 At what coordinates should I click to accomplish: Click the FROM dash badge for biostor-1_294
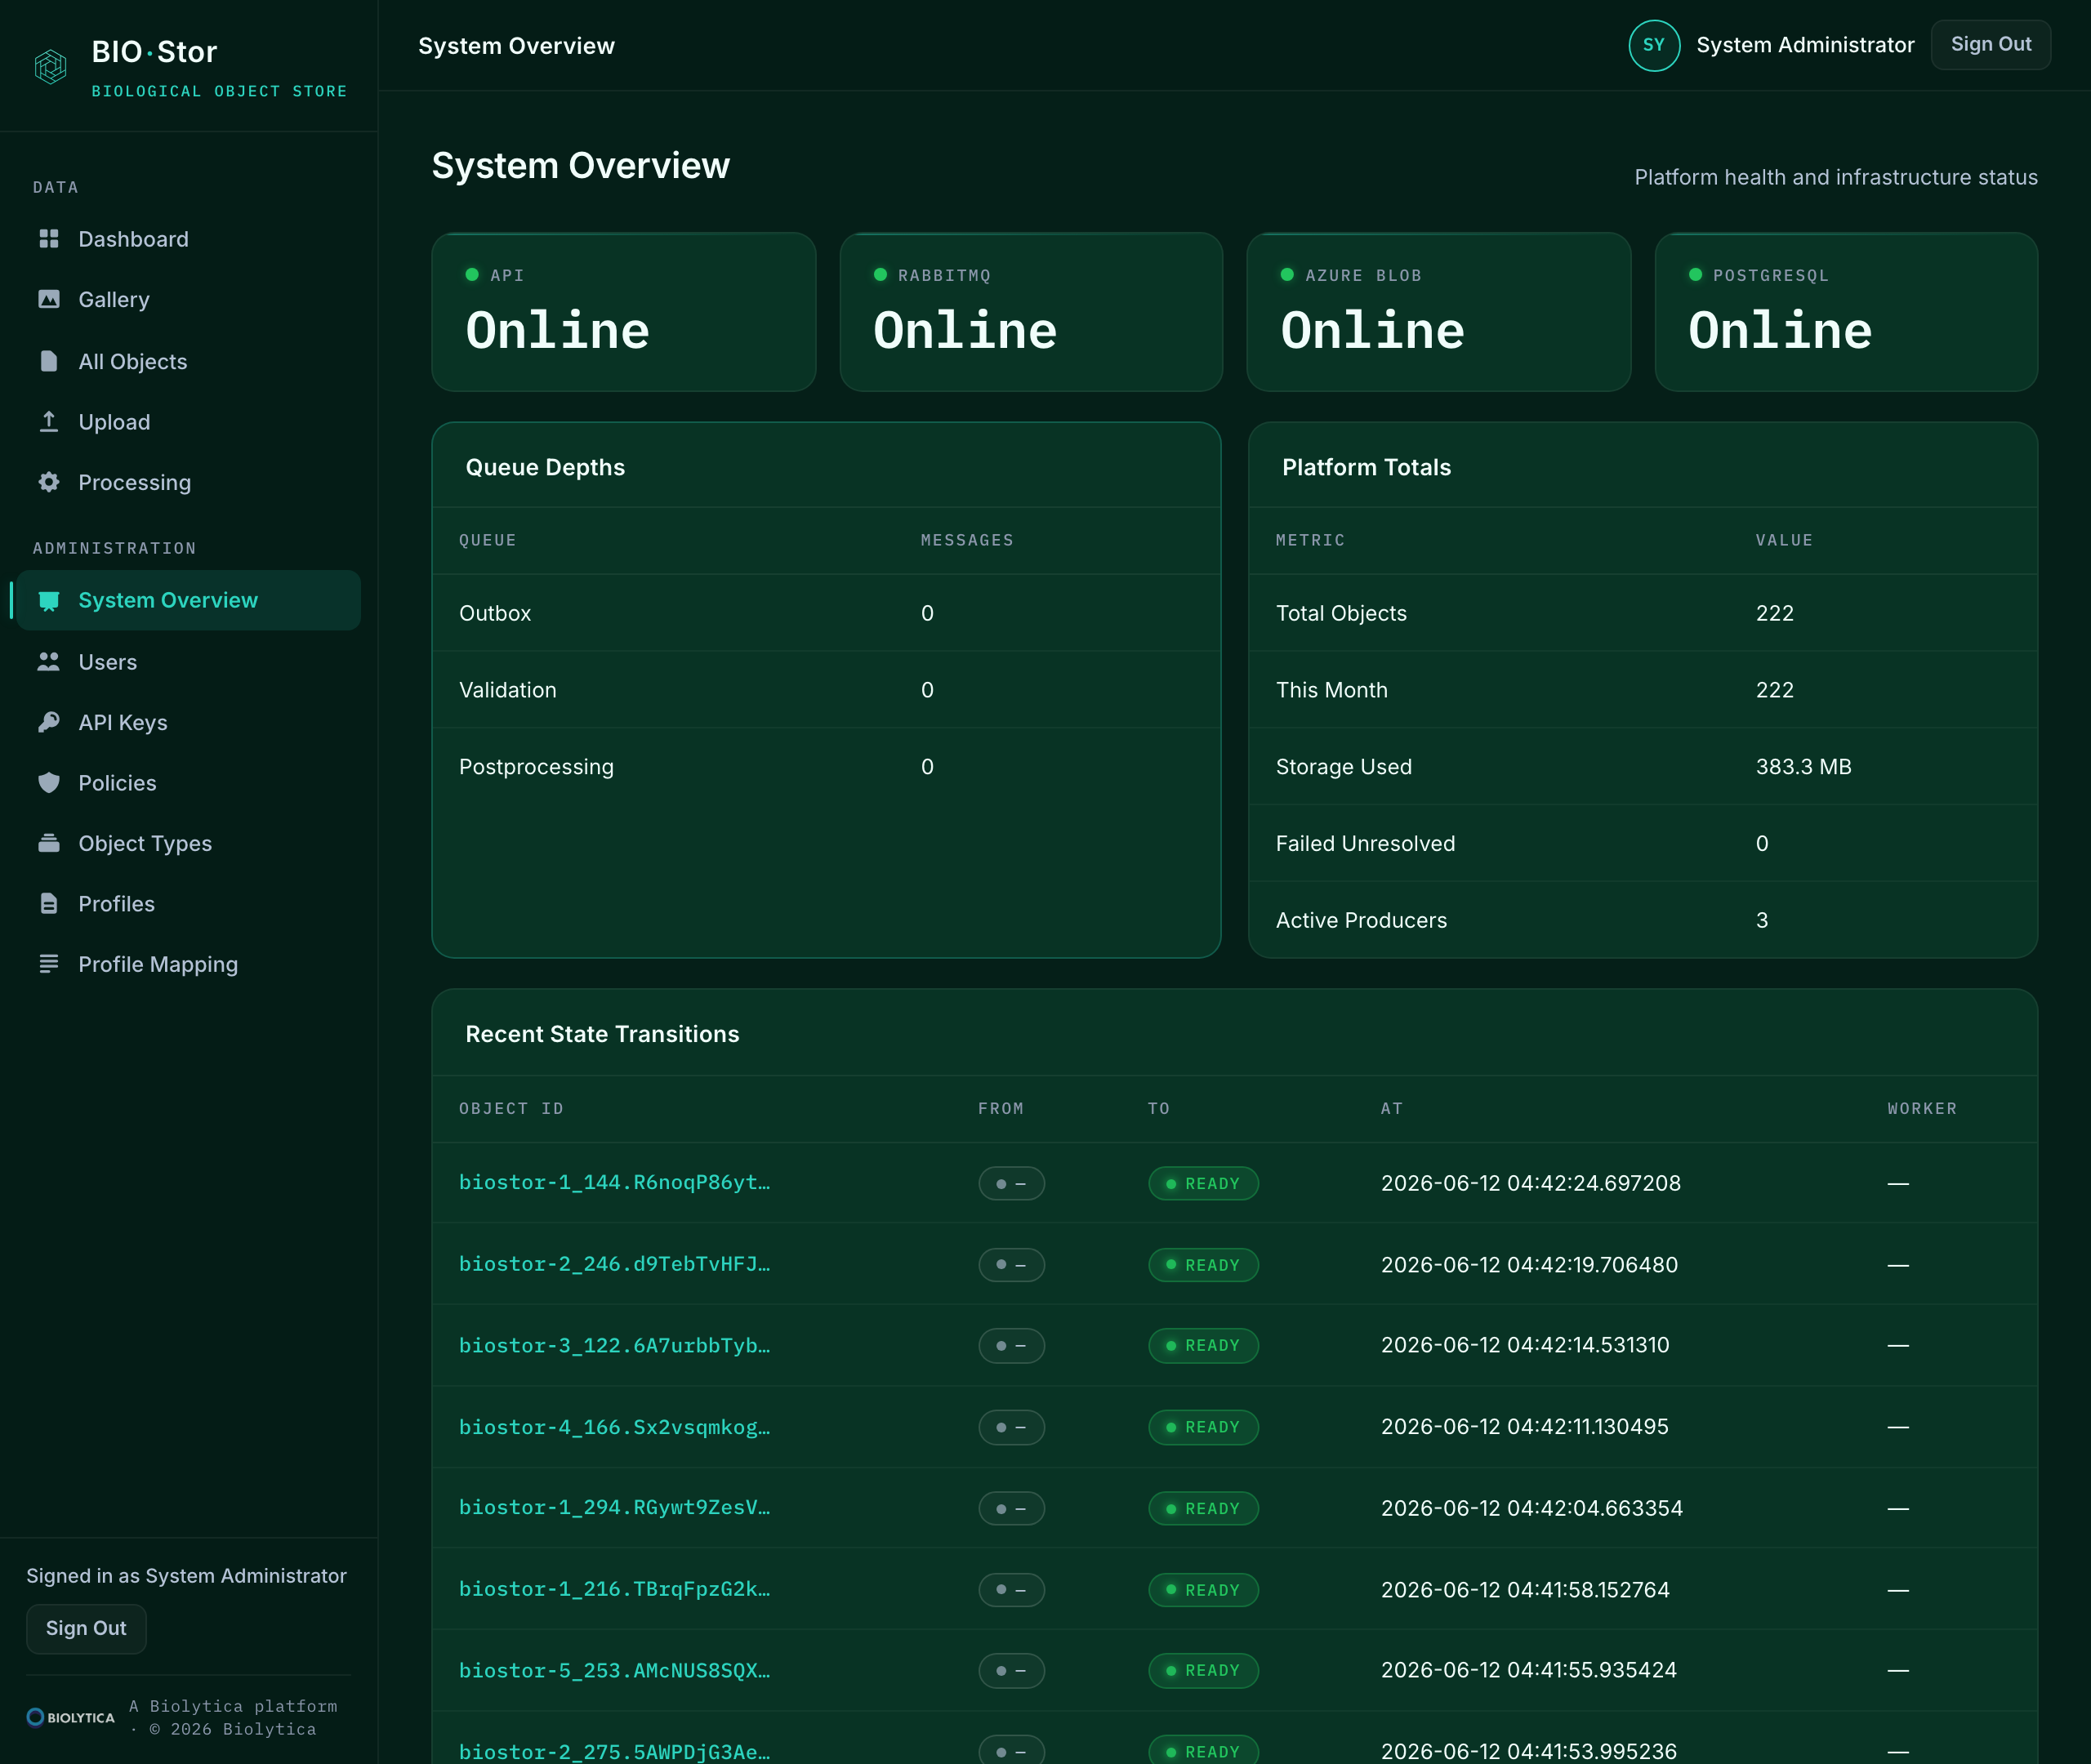(1011, 1508)
